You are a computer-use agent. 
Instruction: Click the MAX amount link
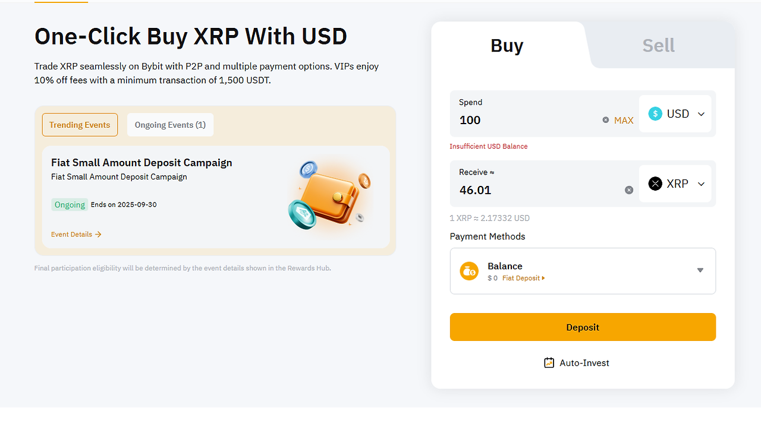pyautogui.click(x=624, y=120)
